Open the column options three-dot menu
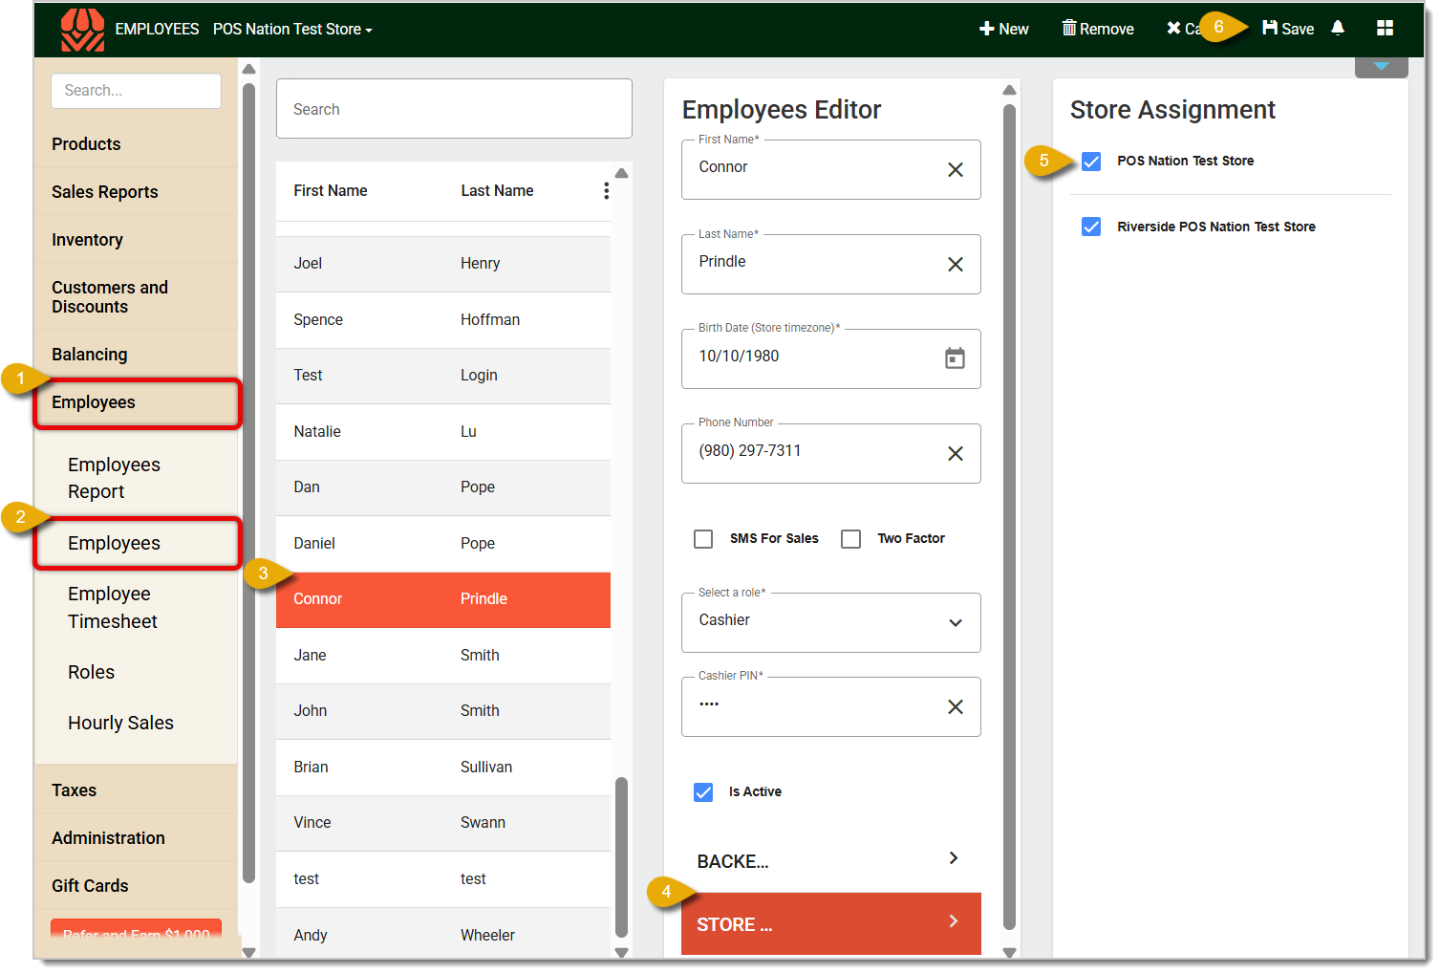Viewport: 1440px width, 974px height. pyautogui.click(x=606, y=190)
